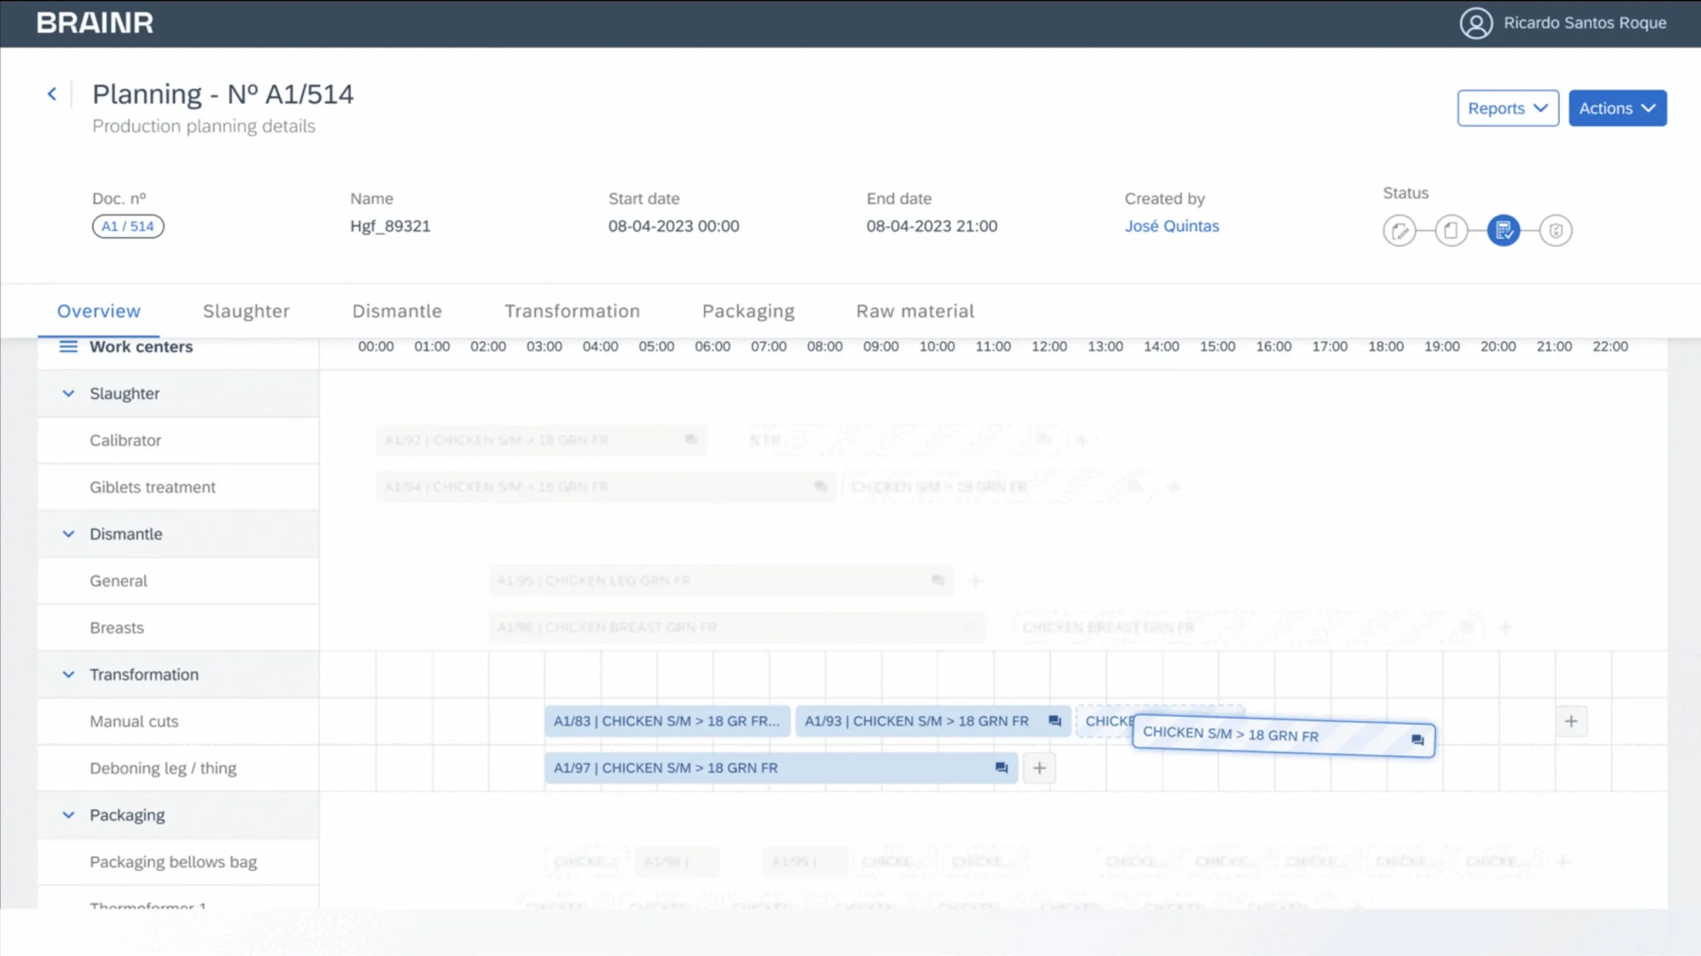Click the shield approval status step icon
The height and width of the screenshot is (956, 1701).
1557,230
